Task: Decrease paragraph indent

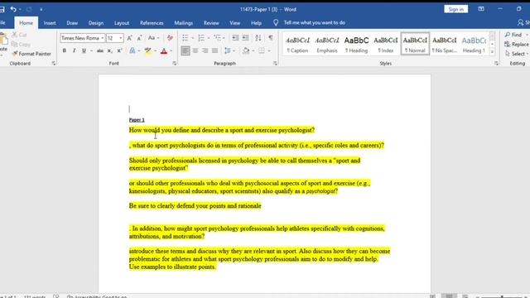Action: tap(235, 38)
